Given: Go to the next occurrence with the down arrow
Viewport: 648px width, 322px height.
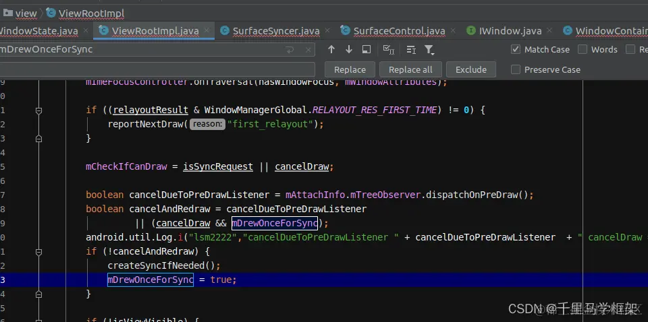Looking at the screenshot, I should (x=349, y=49).
